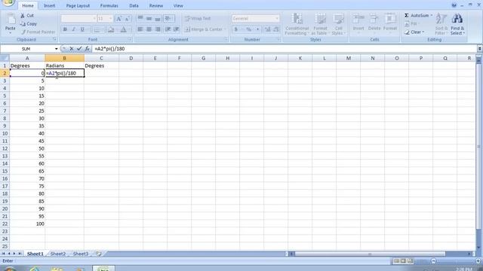
Task: Click the Decrease Decimal icon
Action: pos(276,29)
